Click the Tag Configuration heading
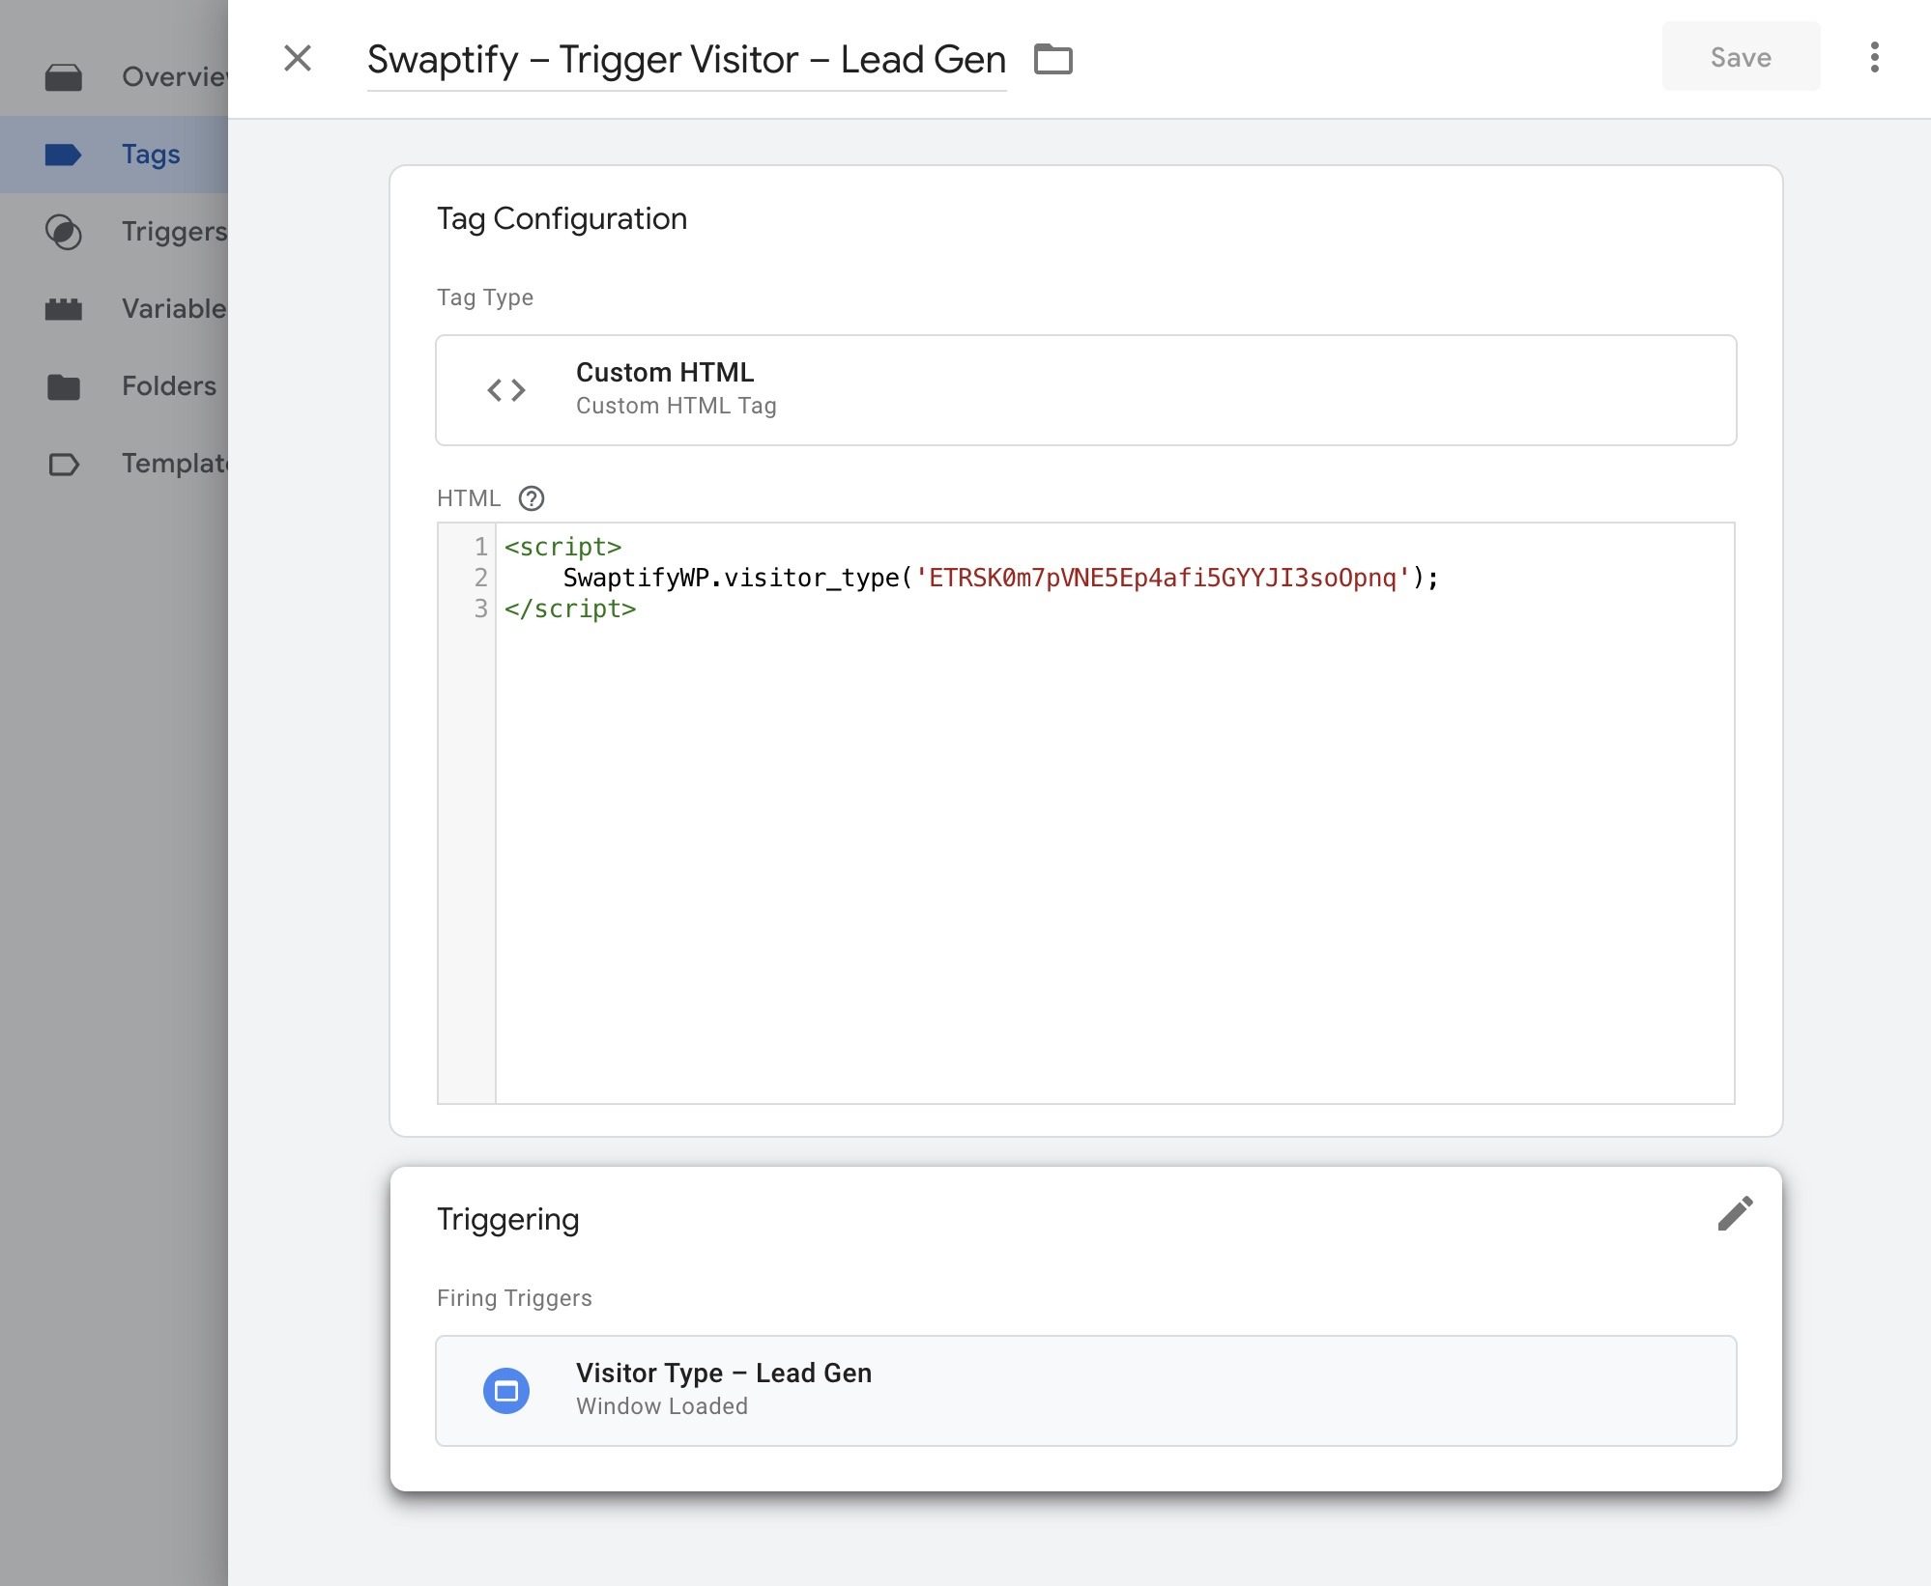 click(562, 219)
